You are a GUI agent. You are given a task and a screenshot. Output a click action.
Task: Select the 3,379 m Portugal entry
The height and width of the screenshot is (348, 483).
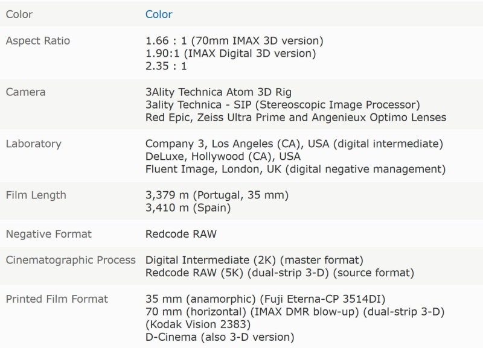pyautogui.click(x=217, y=195)
